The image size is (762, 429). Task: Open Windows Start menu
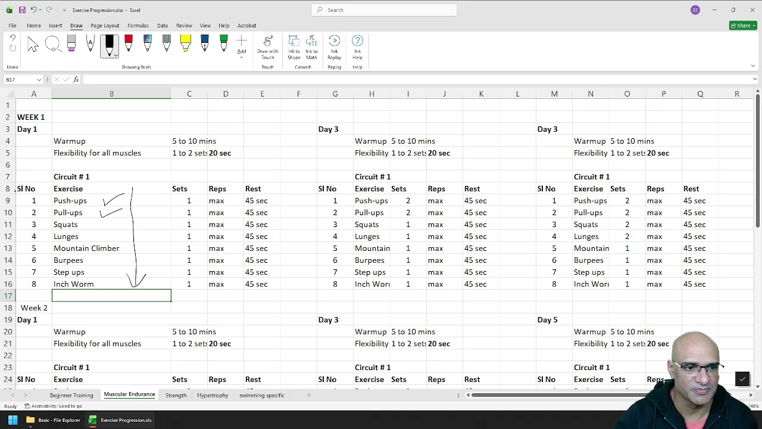coord(13,420)
